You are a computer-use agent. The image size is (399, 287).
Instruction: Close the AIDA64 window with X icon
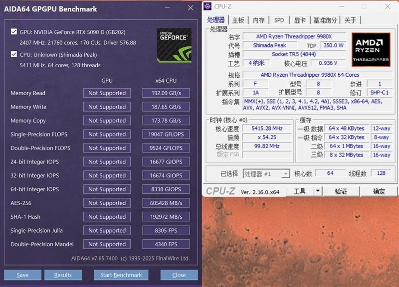[x=191, y=8]
